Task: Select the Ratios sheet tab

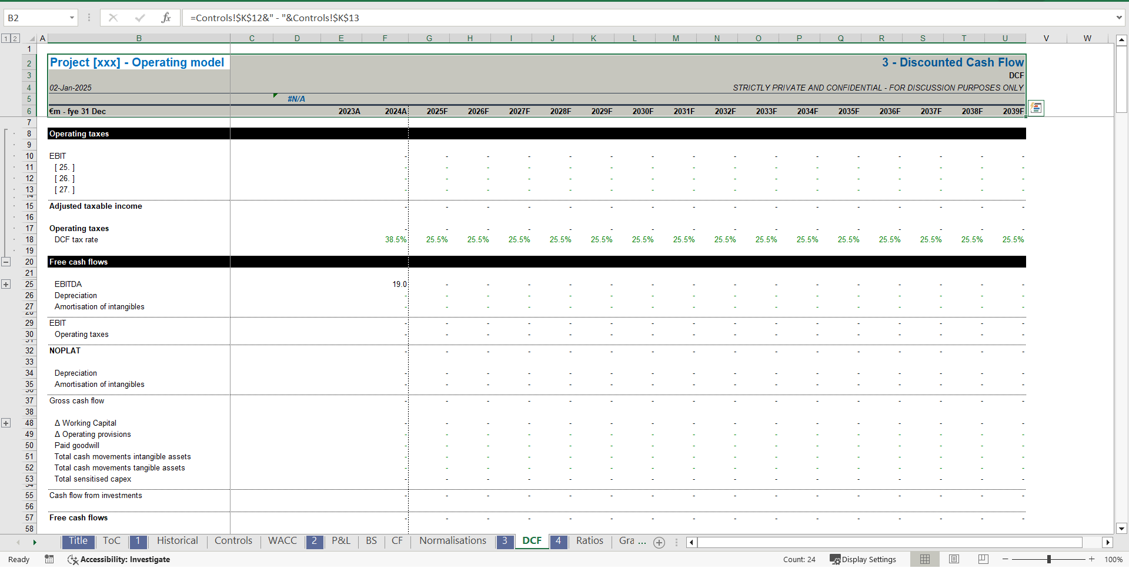Action: click(589, 541)
